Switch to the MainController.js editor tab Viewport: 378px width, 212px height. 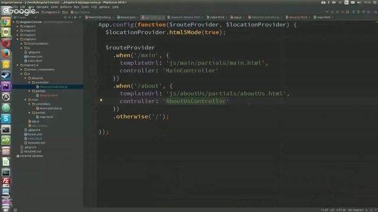click(99, 17)
